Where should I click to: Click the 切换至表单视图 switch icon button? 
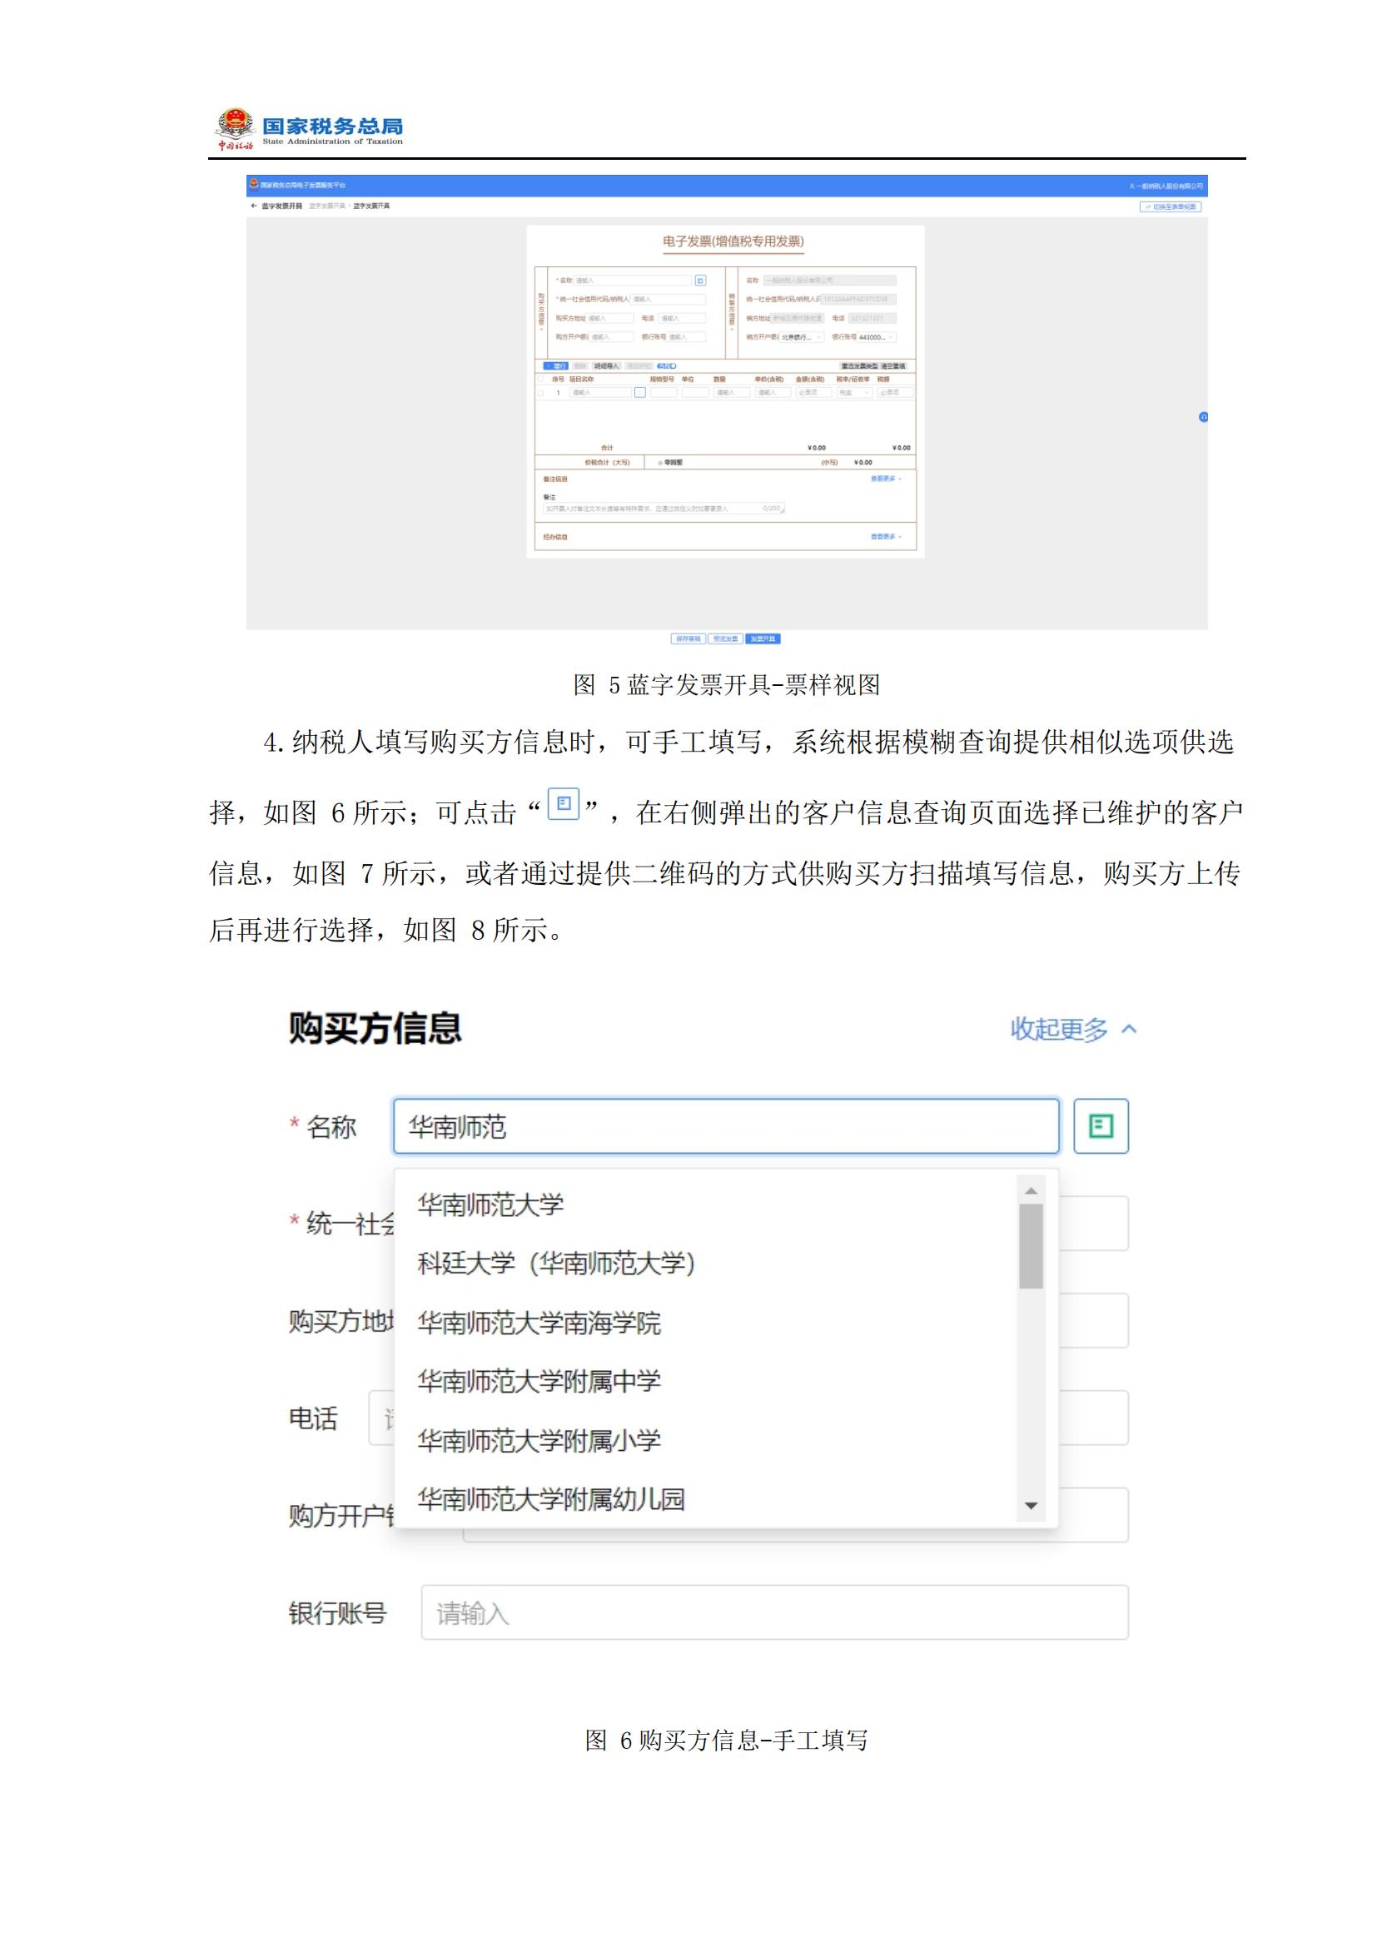[1171, 206]
